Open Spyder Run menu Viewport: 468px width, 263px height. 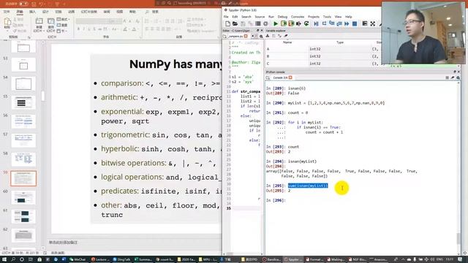(271, 17)
